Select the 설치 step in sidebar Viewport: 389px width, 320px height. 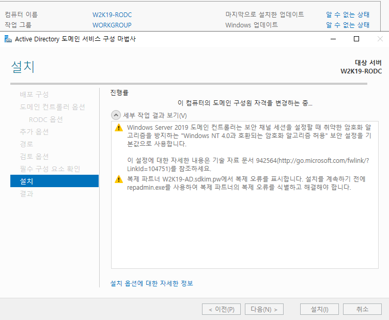point(54,181)
